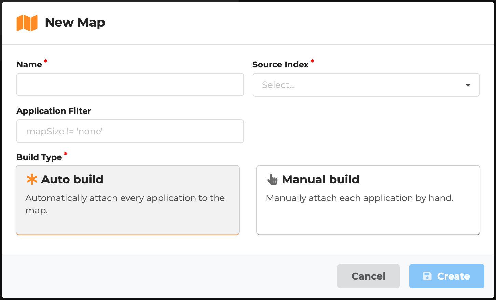The height and width of the screenshot is (300, 496).
Task: Click the hand pointer icon on Manual build
Action: 272,179
